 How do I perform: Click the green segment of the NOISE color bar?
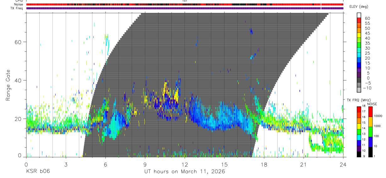click(370, 132)
